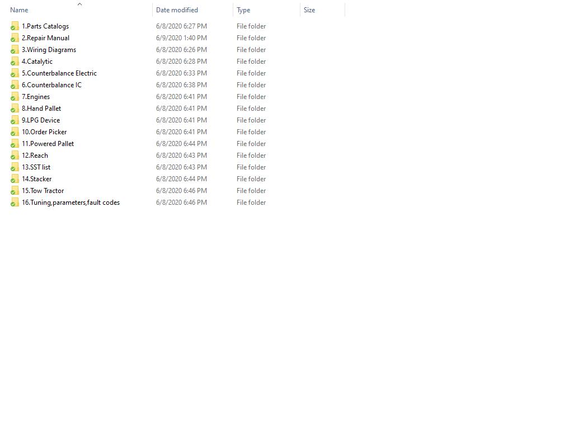Toggle sort direction arrow above Name
The image size is (565, 433).
pos(79,4)
